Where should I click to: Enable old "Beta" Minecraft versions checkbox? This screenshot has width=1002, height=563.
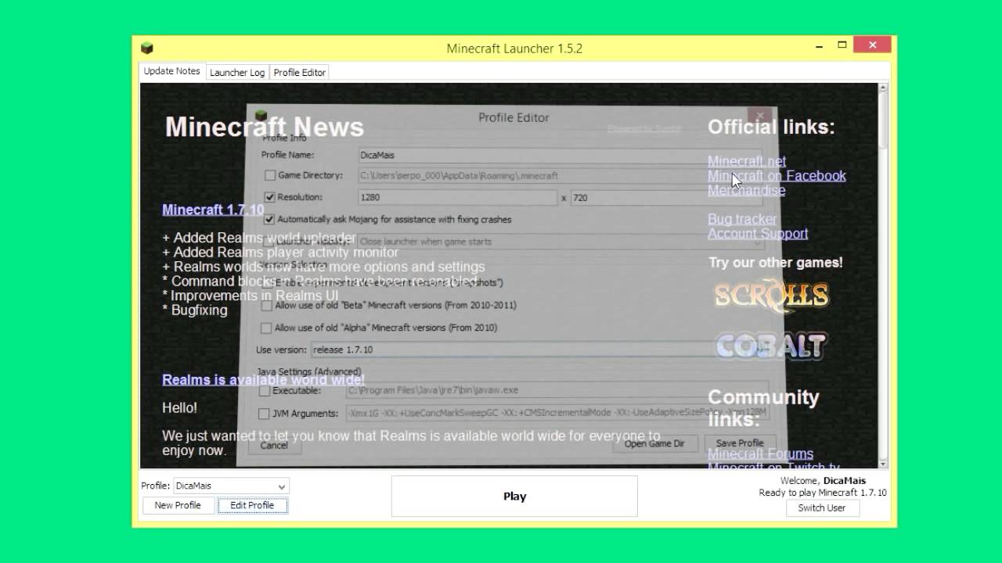(266, 306)
